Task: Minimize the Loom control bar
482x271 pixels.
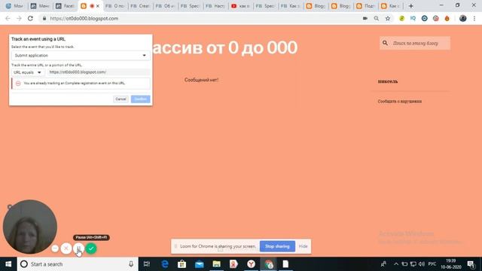Action: (55, 248)
